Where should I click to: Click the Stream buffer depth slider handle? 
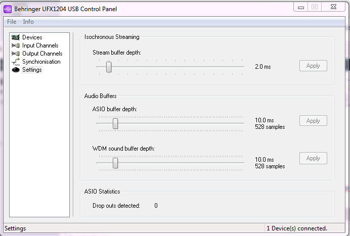[109, 67]
